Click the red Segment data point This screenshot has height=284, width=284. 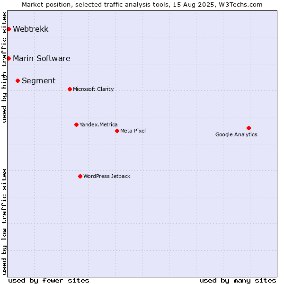click(18, 81)
